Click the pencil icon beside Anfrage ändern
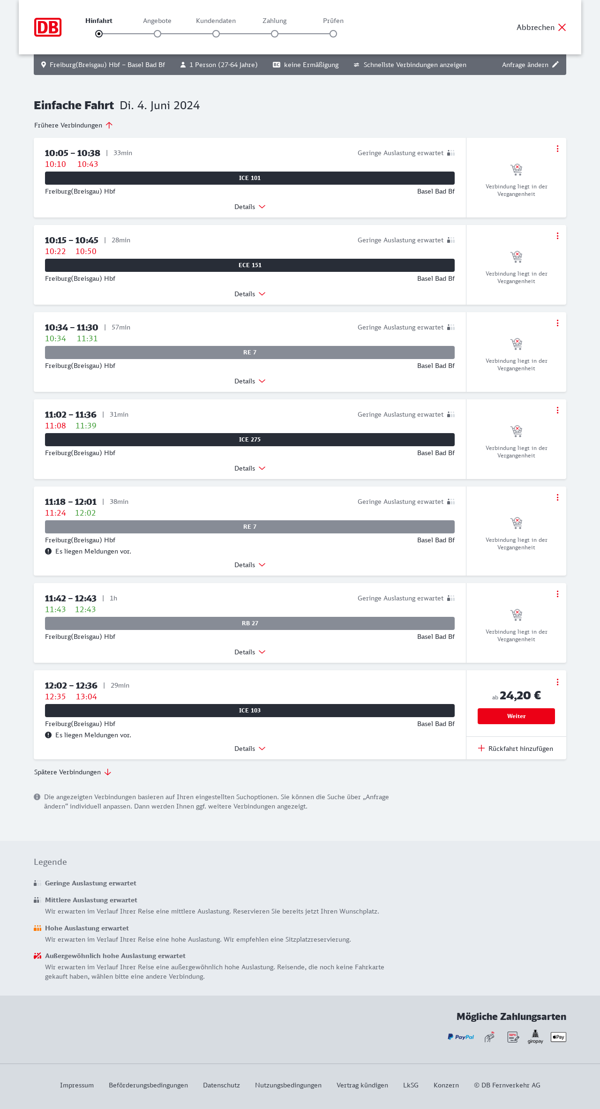 coord(555,65)
